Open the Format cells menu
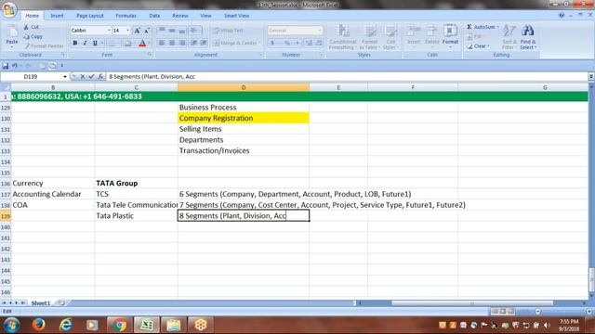The width and height of the screenshot is (595, 334). [x=450, y=36]
